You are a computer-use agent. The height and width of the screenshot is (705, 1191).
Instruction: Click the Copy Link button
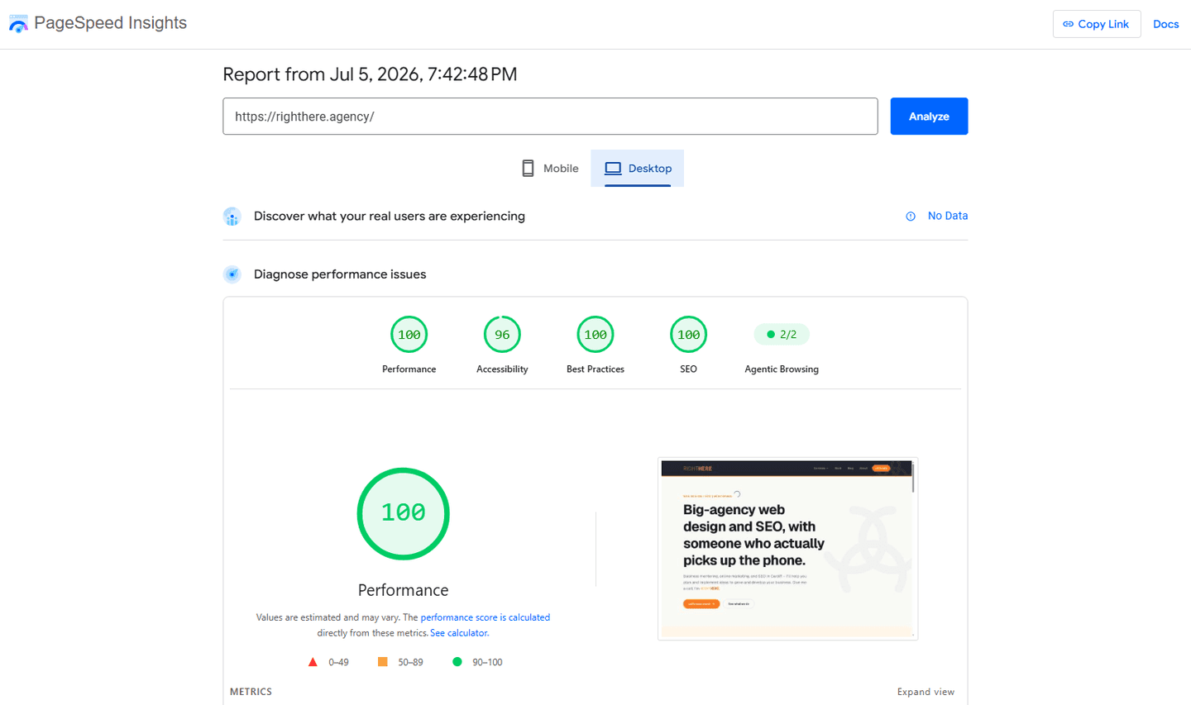(1097, 24)
